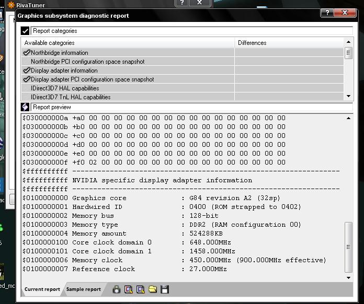This screenshot has height=304, width=364.
Task: Click the Report categories checkmark icon
Action: [x=25, y=31]
